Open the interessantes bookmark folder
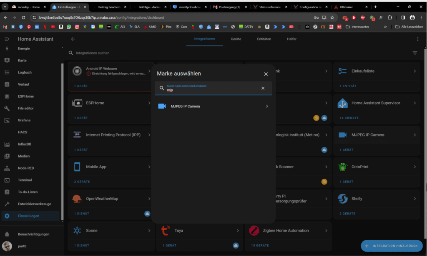The image size is (427, 256). tap(357, 27)
